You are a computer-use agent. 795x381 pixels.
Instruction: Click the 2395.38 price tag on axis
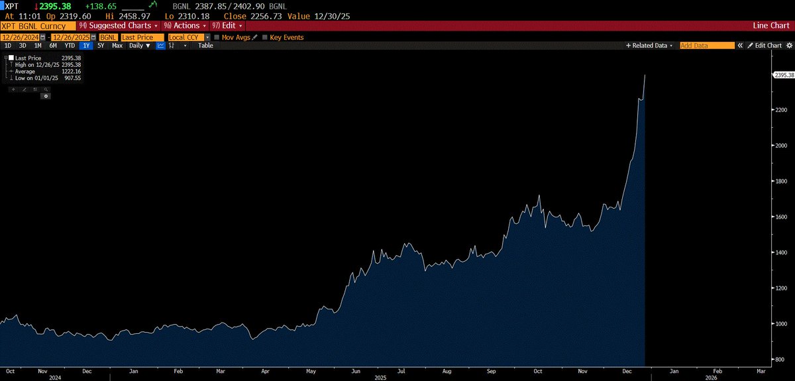tap(783, 75)
